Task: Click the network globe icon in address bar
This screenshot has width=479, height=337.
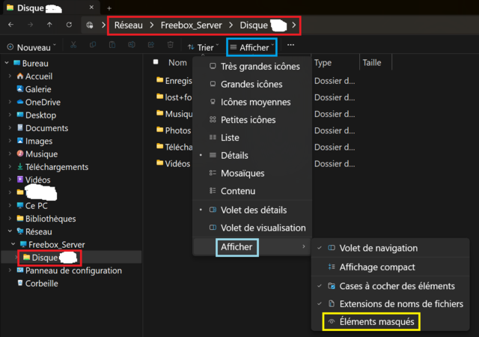Action: (x=90, y=25)
